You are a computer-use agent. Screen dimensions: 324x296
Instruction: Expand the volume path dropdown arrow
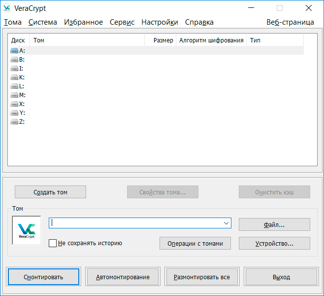coord(226,223)
